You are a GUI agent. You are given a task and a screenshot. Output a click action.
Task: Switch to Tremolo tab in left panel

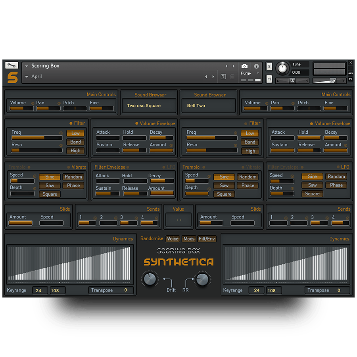tap(17, 167)
